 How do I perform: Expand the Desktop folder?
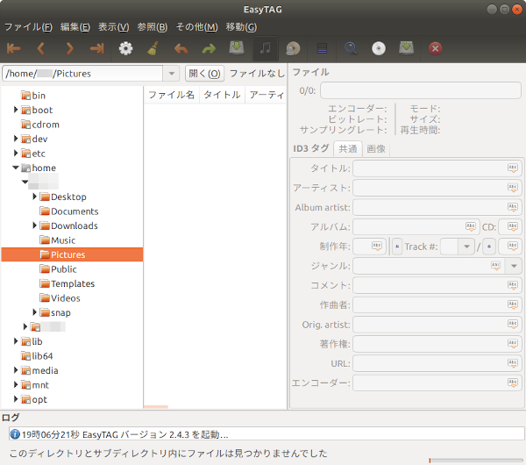click(x=34, y=197)
